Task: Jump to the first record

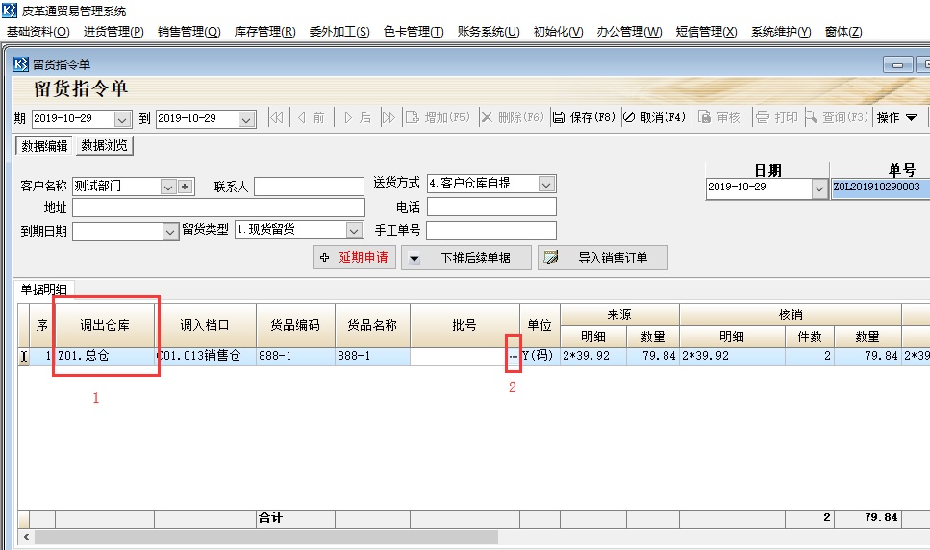Action: [276, 117]
